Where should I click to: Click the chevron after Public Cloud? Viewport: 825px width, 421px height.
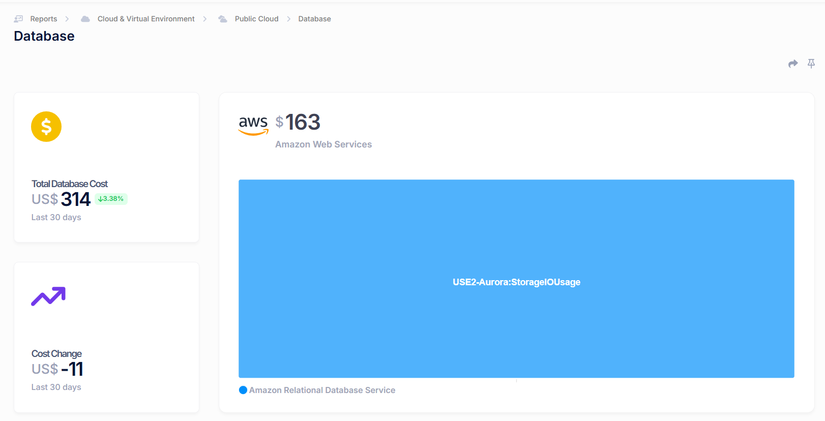click(x=289, y=19)
